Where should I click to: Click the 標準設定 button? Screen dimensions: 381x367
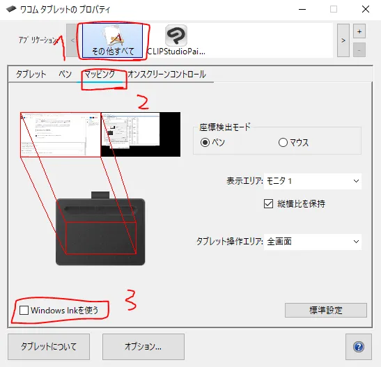click(x=326, y=310)
